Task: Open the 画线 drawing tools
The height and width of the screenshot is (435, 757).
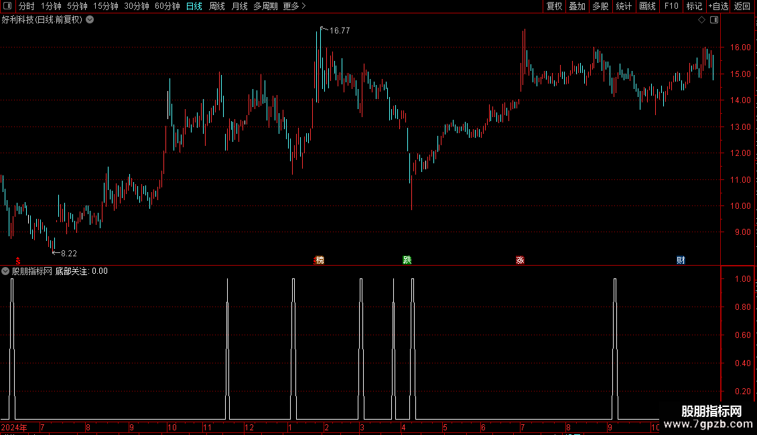Action: pyautogui.click(x=647, y=6)
